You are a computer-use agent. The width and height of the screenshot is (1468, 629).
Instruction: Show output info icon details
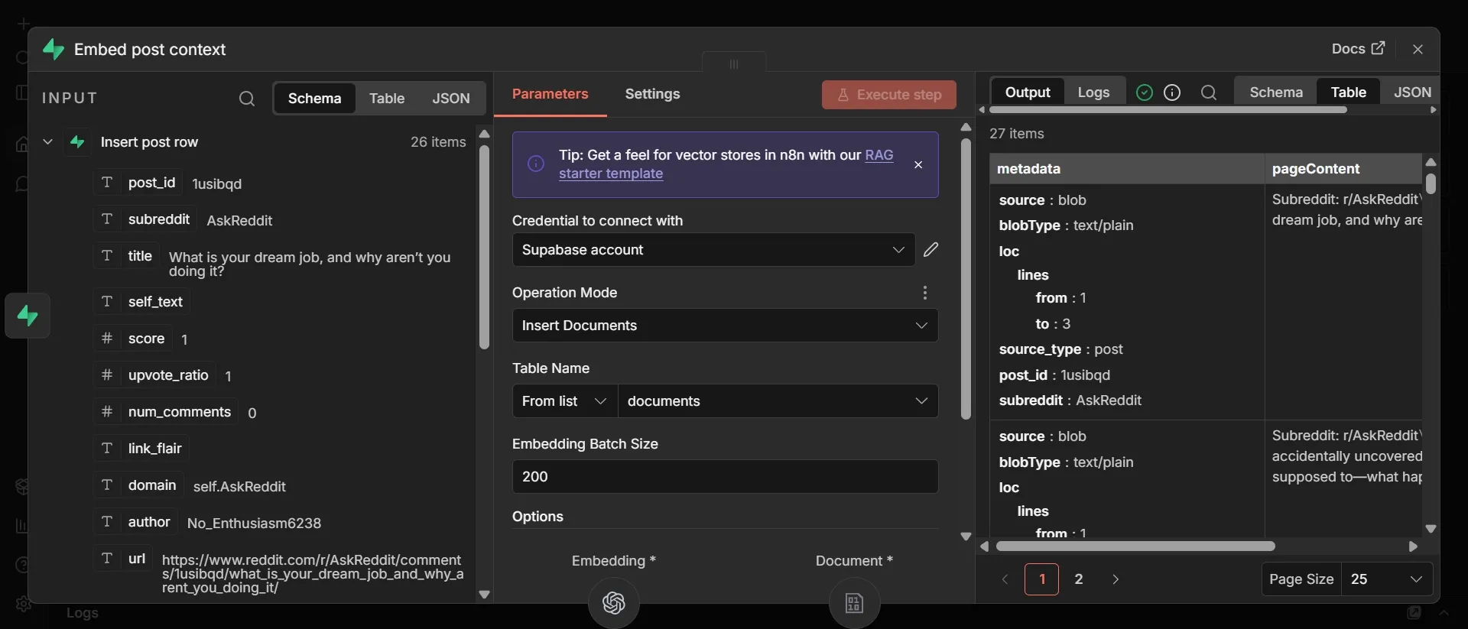click(1172, 92)
